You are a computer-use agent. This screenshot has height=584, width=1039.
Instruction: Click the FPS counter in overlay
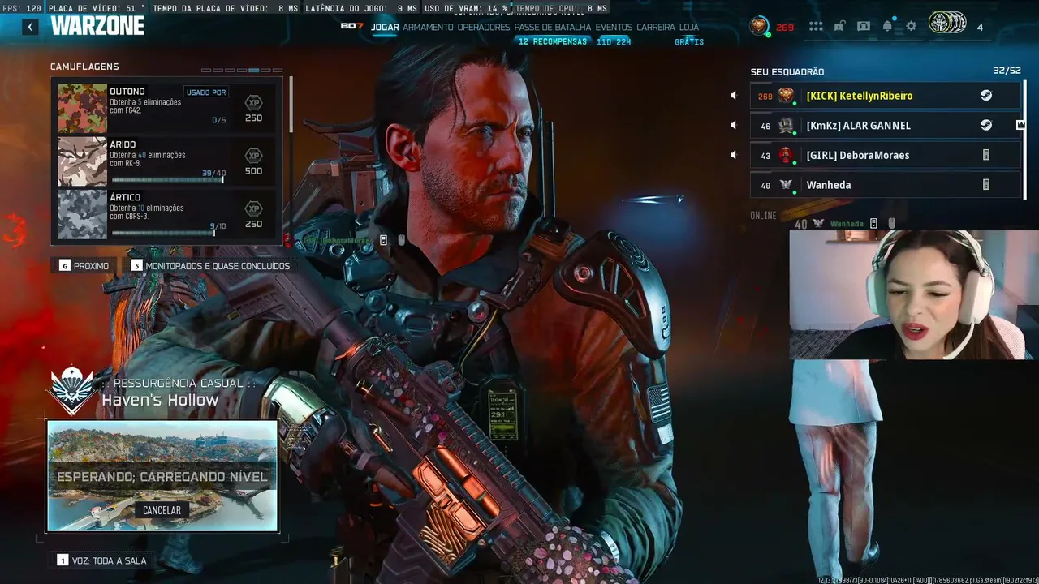[x=22, y=8]
